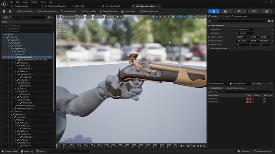275x154 pixels.
Task: Switch to Animation mode button
Action: tap(239, 11)
